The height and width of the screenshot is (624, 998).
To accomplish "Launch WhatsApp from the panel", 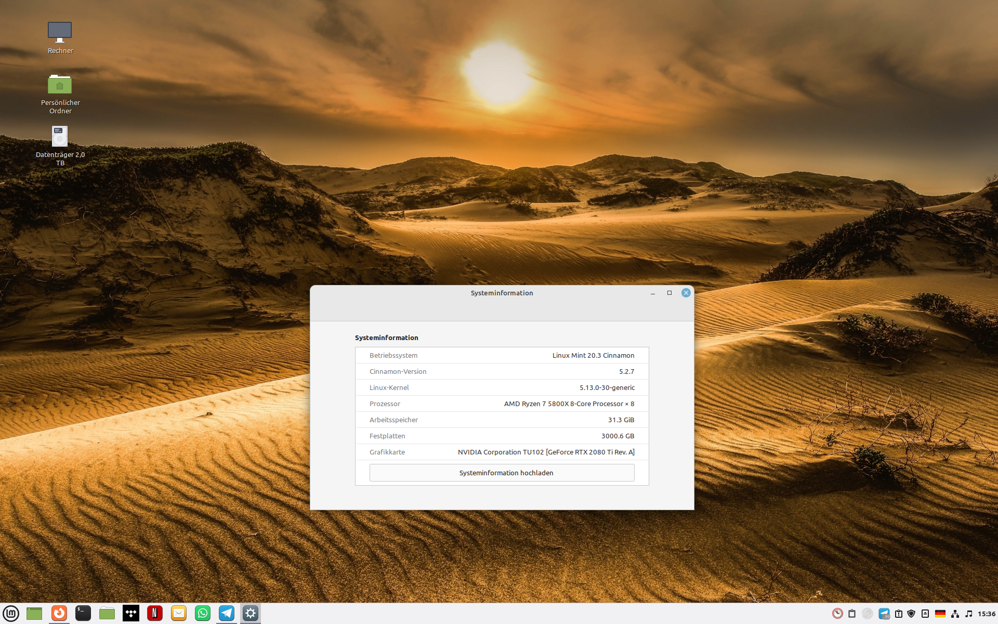I will coord(203,614).
